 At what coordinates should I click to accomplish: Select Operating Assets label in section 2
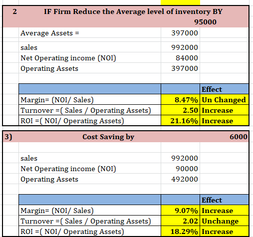(49, 68)
